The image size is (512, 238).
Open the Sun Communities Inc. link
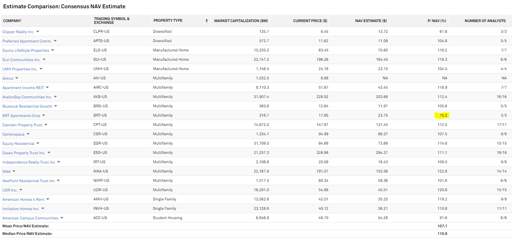click(x=21, y=59)
